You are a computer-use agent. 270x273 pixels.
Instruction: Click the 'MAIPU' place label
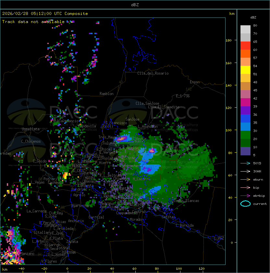tap(90, 178)
